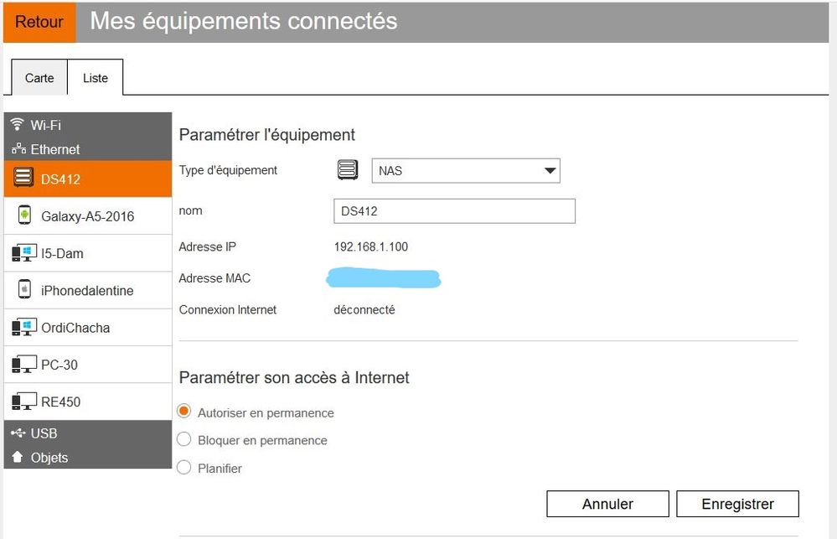This screenshot has width=837, height=539.
Task: Switch to the Liste tab
Action: click(x=96, y=78)
